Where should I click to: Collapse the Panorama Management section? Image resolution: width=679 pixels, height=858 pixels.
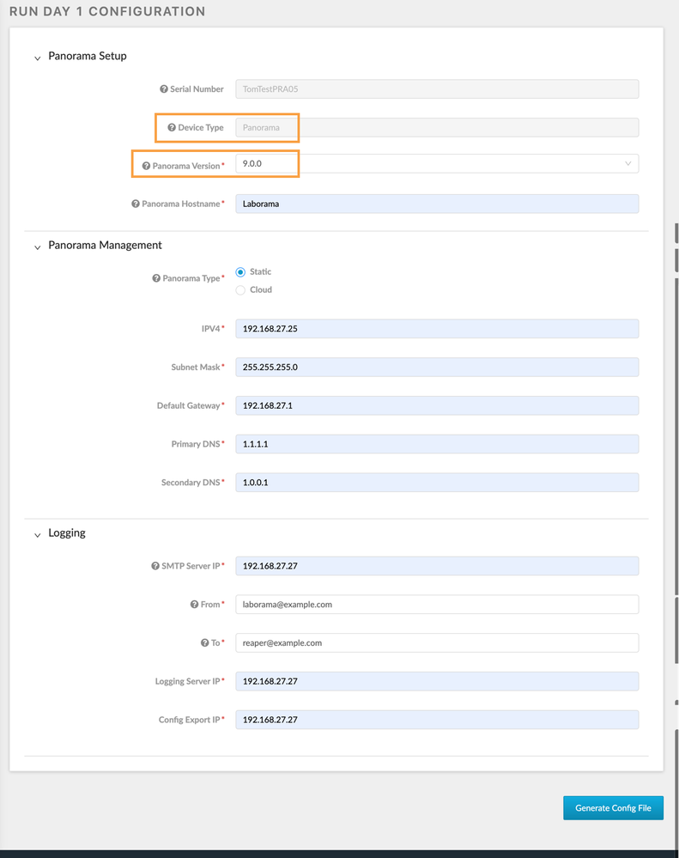37,247
